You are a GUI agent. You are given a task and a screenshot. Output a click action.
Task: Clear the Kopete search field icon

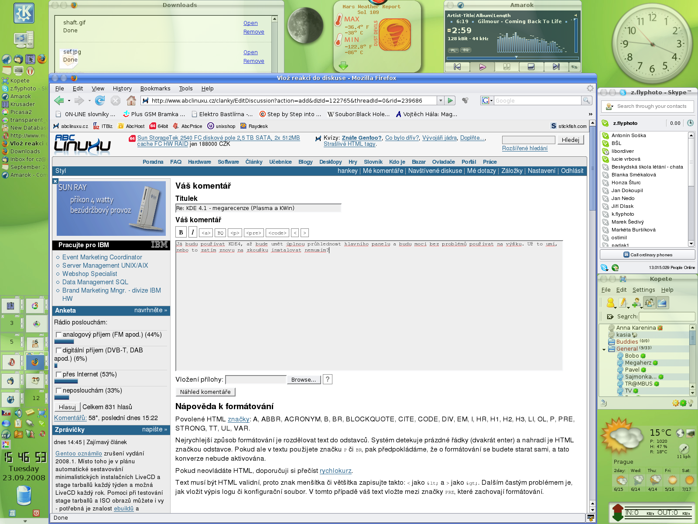tap(610, 317)
